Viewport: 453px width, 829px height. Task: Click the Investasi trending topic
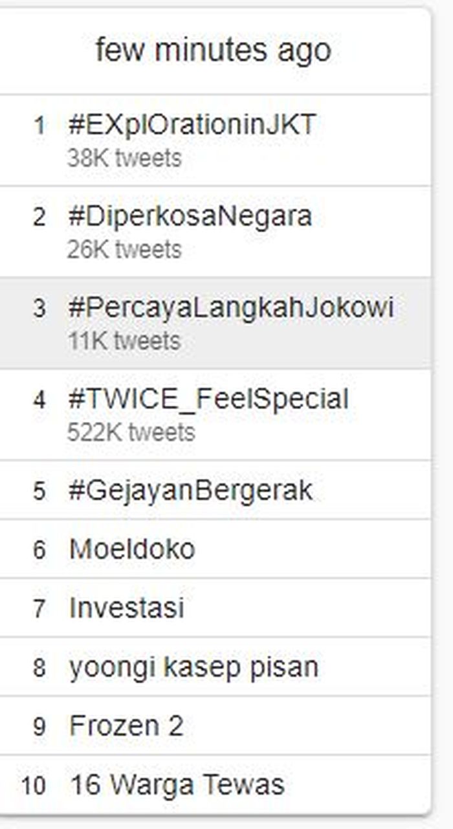coord(127,608)
